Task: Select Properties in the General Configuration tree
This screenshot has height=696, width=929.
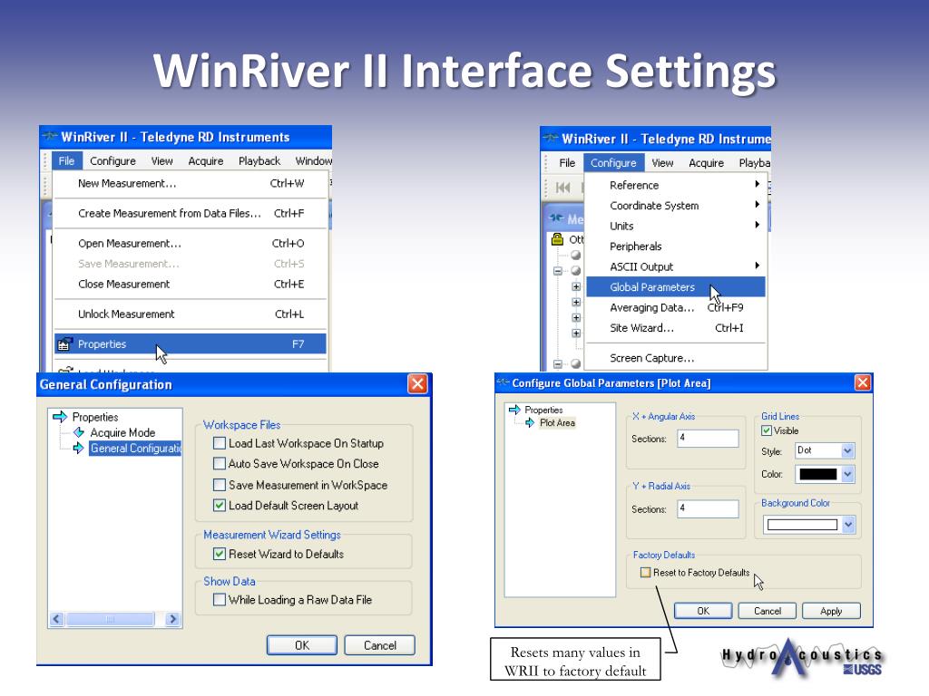Action: point(94,417)
